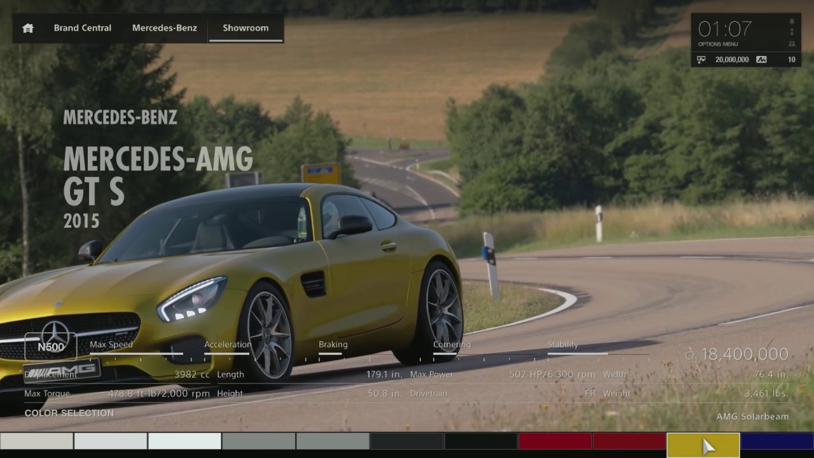The image size is (814, 458).
Task: Select the brightest white color swatch
Action: pyautogui.click(x=184, y=441)
